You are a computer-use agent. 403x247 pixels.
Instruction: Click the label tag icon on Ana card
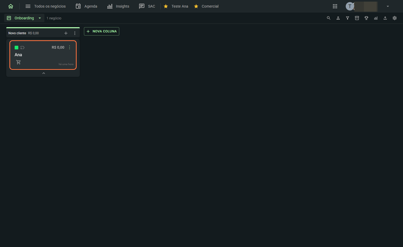[22, 48]
